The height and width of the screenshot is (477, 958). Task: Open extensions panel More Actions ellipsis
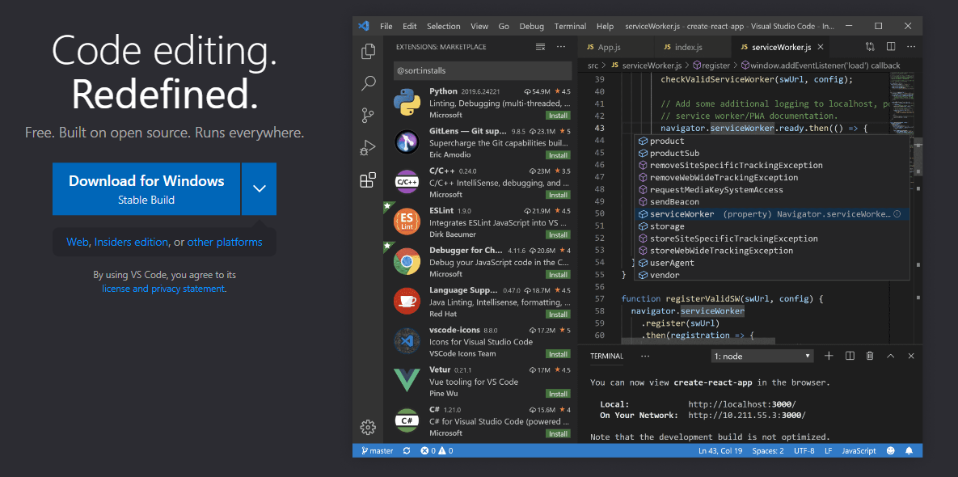(x=561, y=47)
